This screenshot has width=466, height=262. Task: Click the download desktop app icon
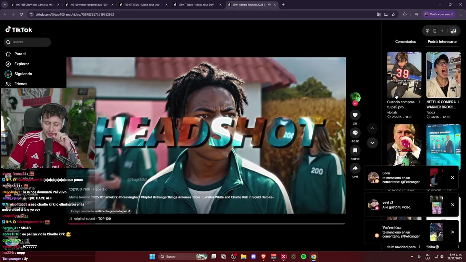(x=442, y=31)
